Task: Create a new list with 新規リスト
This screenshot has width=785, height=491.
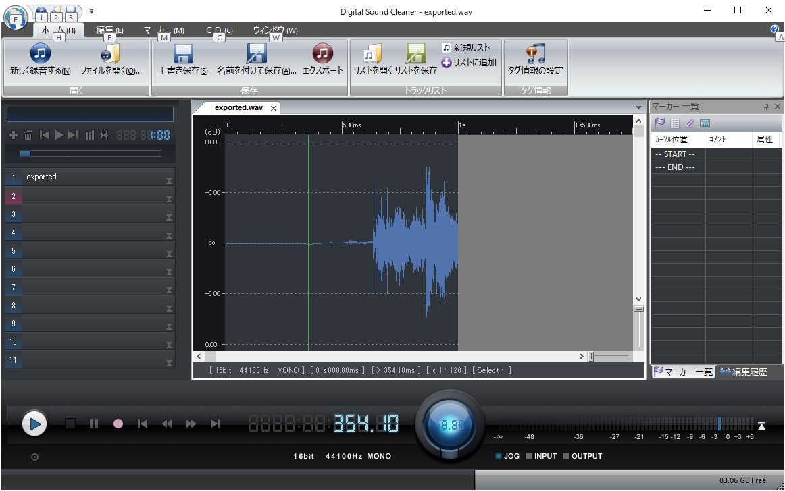Action: (x=466, y=47)
